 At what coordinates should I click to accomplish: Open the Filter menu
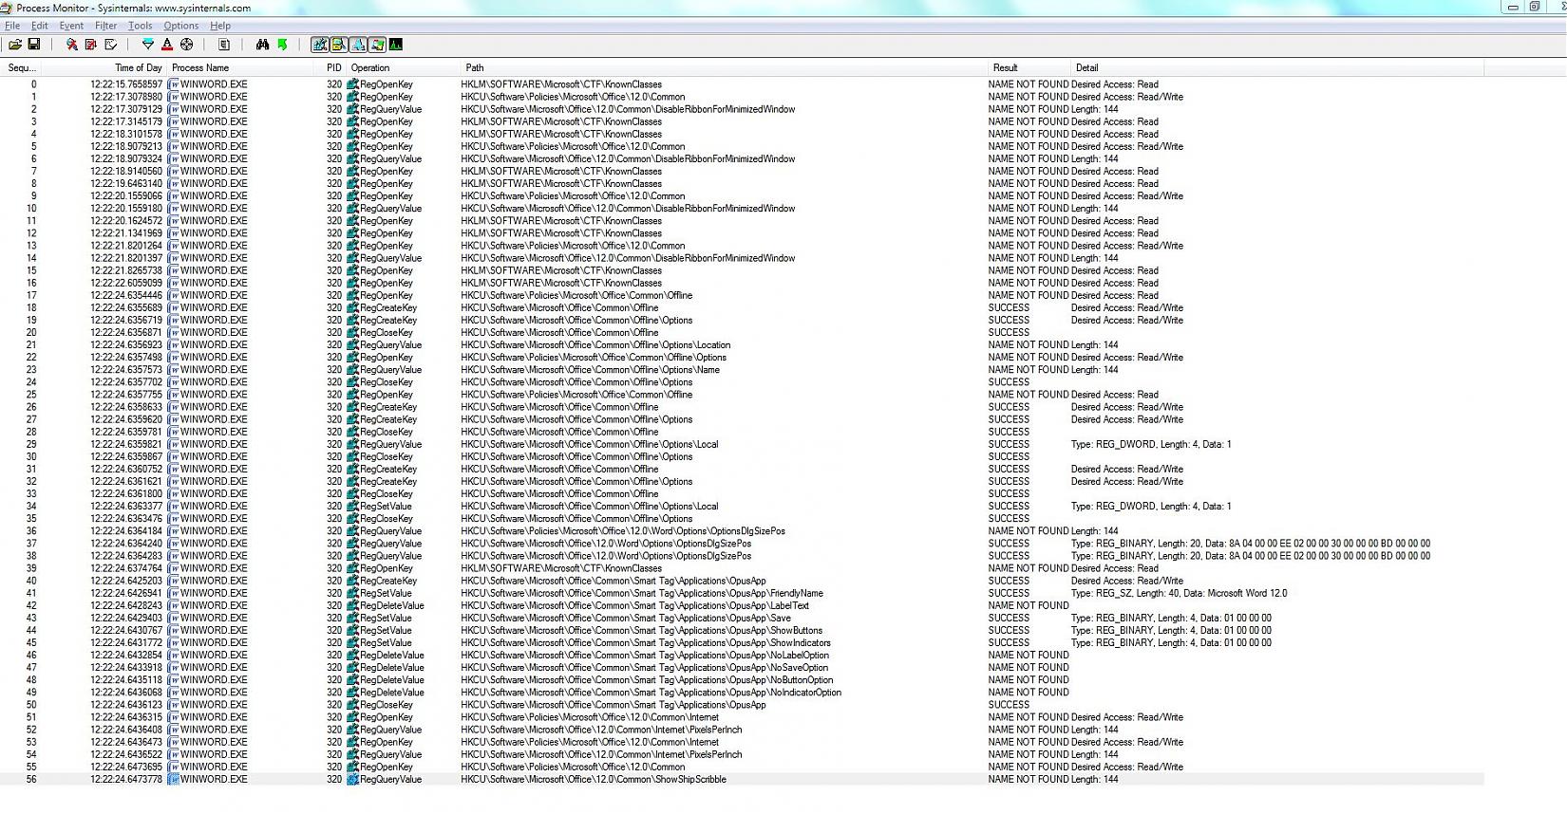(105, 26)
